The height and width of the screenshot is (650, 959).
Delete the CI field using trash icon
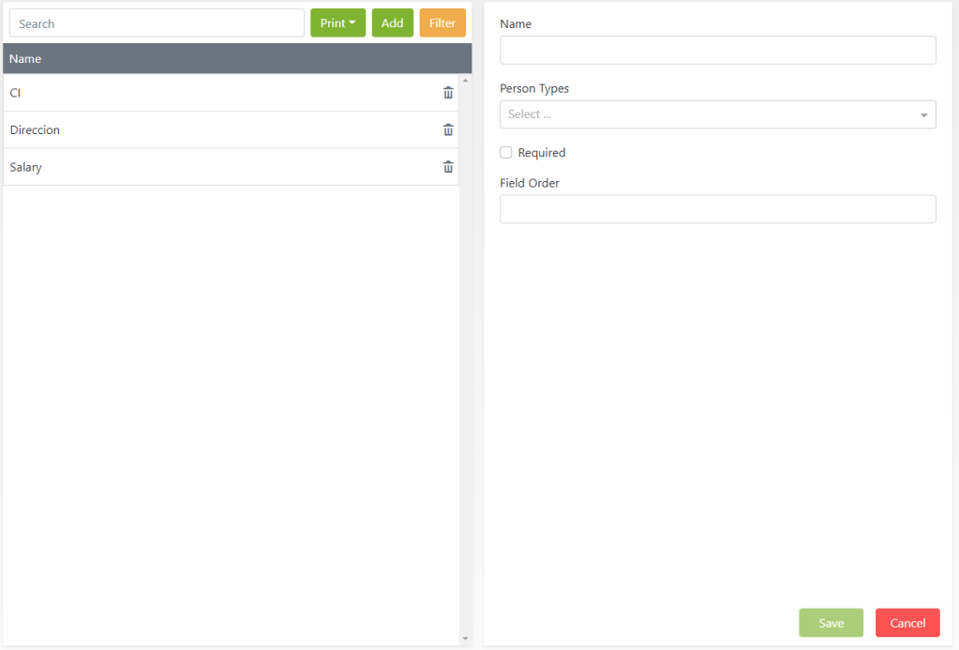click(448, 93)
